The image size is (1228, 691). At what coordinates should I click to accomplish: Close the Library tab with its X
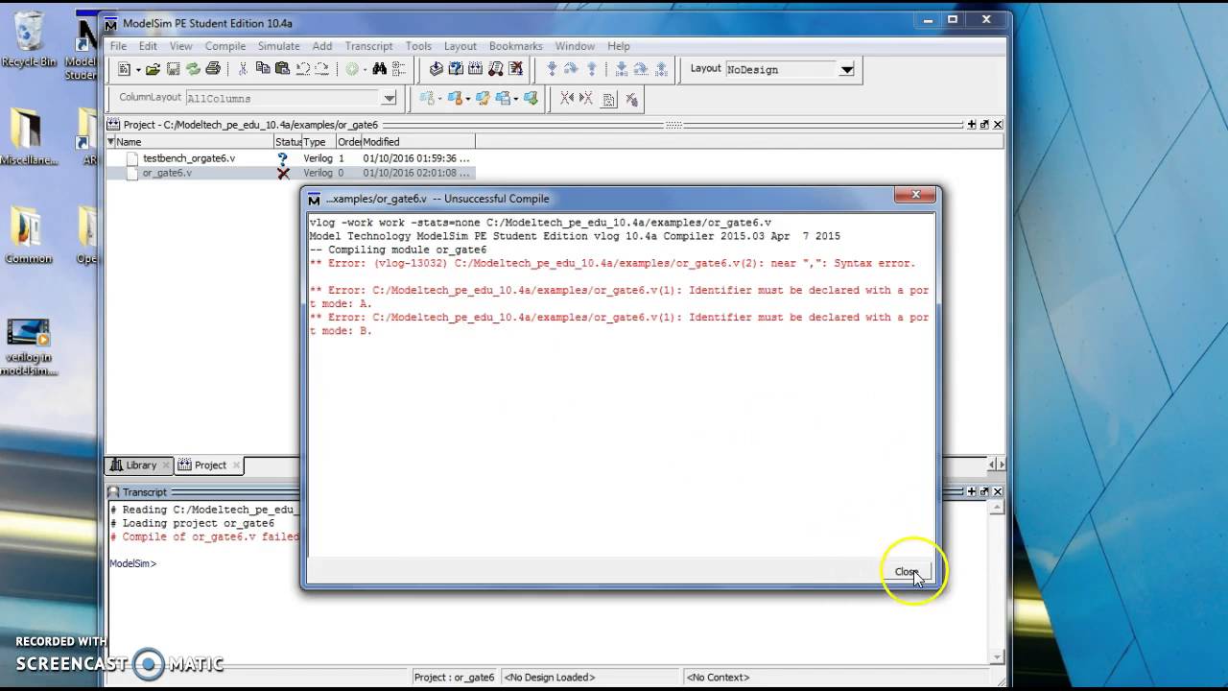[166, 465]
